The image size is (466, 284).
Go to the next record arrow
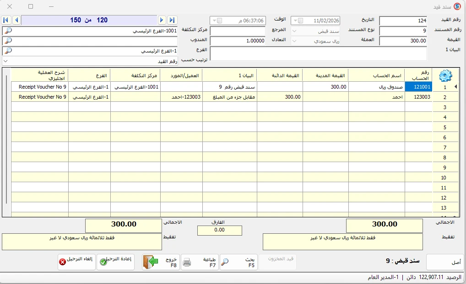162,20
